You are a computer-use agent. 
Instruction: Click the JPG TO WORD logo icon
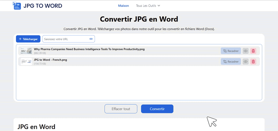[16, 6]
